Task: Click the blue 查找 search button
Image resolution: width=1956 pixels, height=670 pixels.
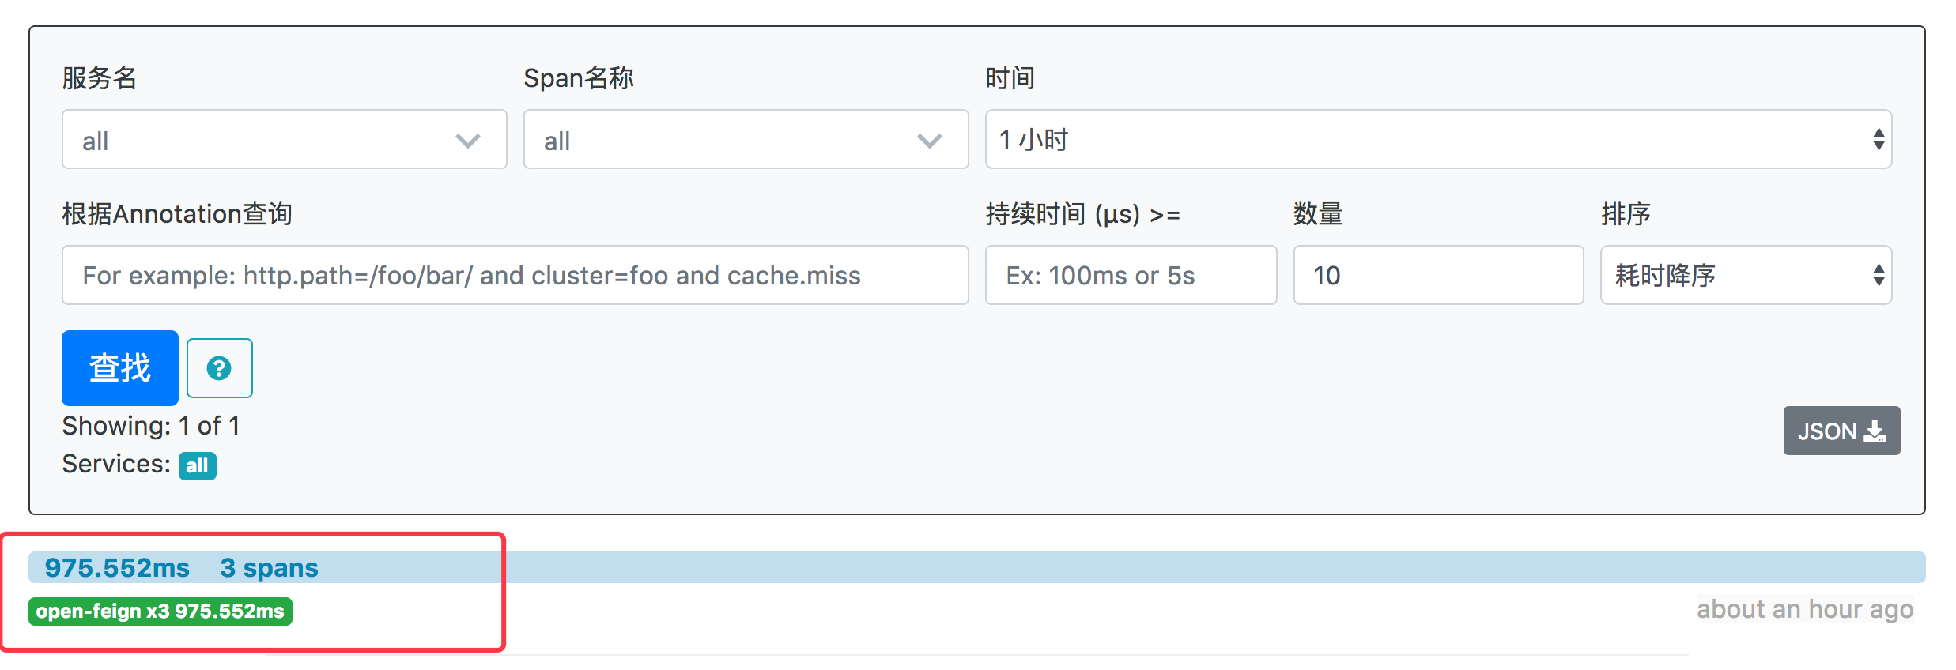Action: [x=120, y=367]
